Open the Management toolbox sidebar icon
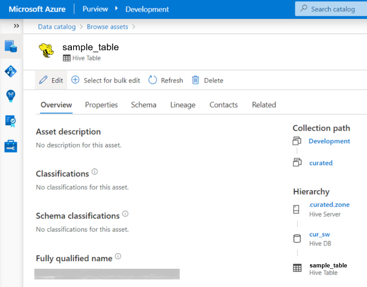Viewport: 367px width, 287px height. pos(11,146)
